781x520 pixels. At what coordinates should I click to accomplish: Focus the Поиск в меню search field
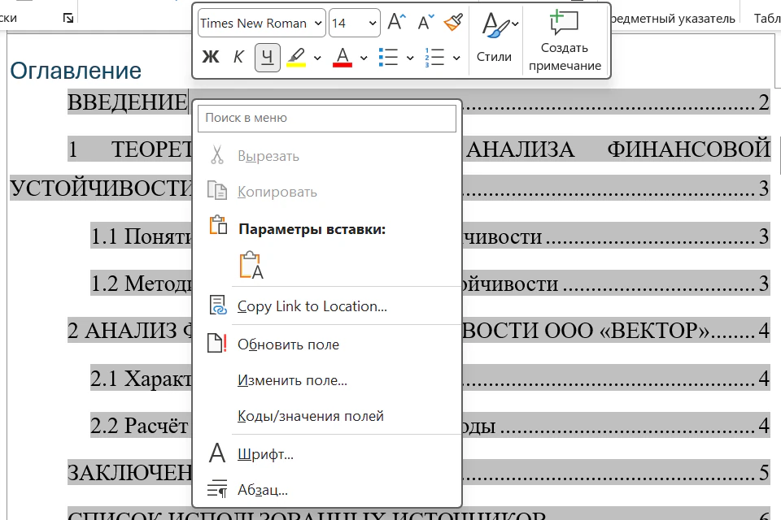[327, 118]
